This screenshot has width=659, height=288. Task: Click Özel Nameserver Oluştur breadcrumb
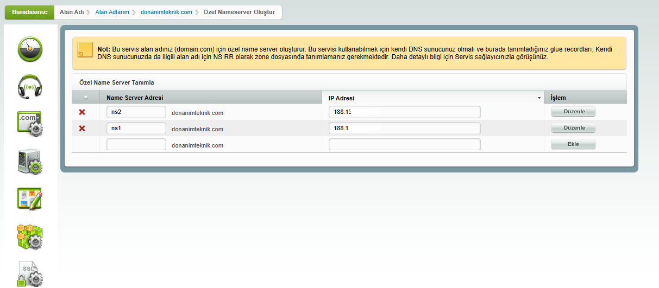pyautogui.click(x=240, y=12)
